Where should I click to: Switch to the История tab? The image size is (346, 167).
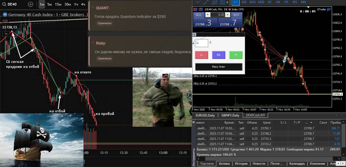[x=241, y=164]
